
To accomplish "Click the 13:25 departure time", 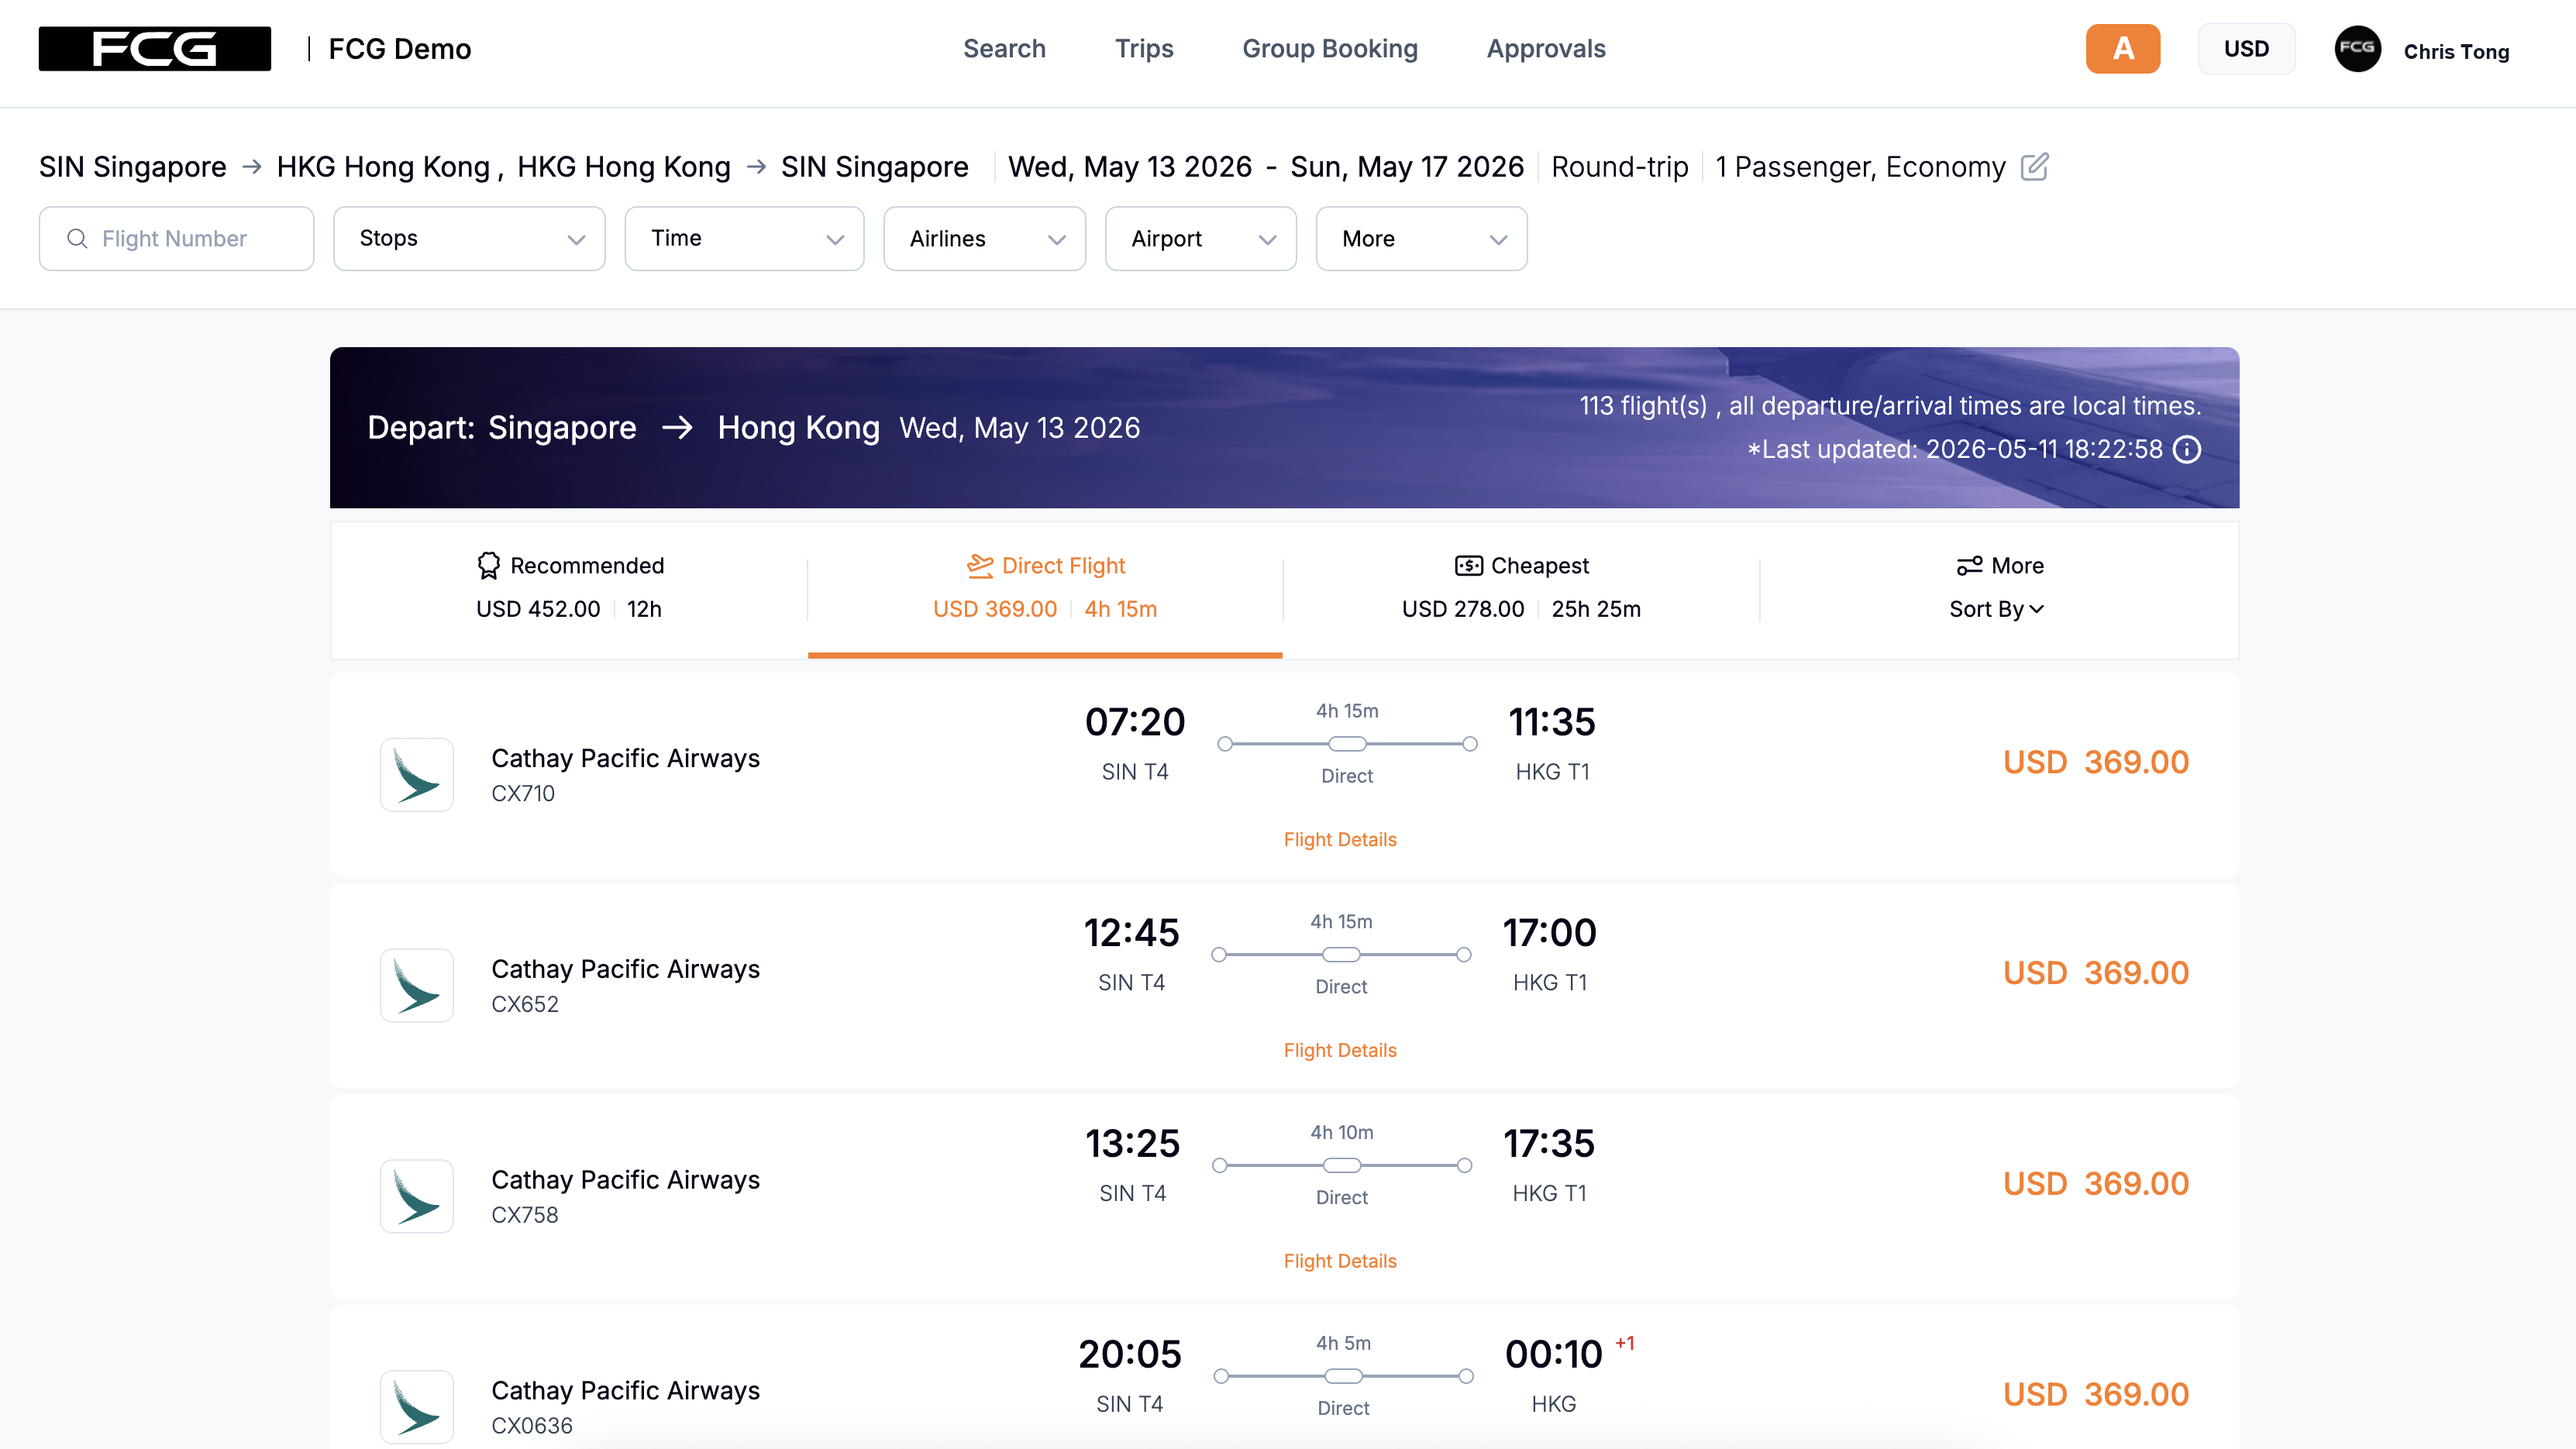I will (1133, 1144).
